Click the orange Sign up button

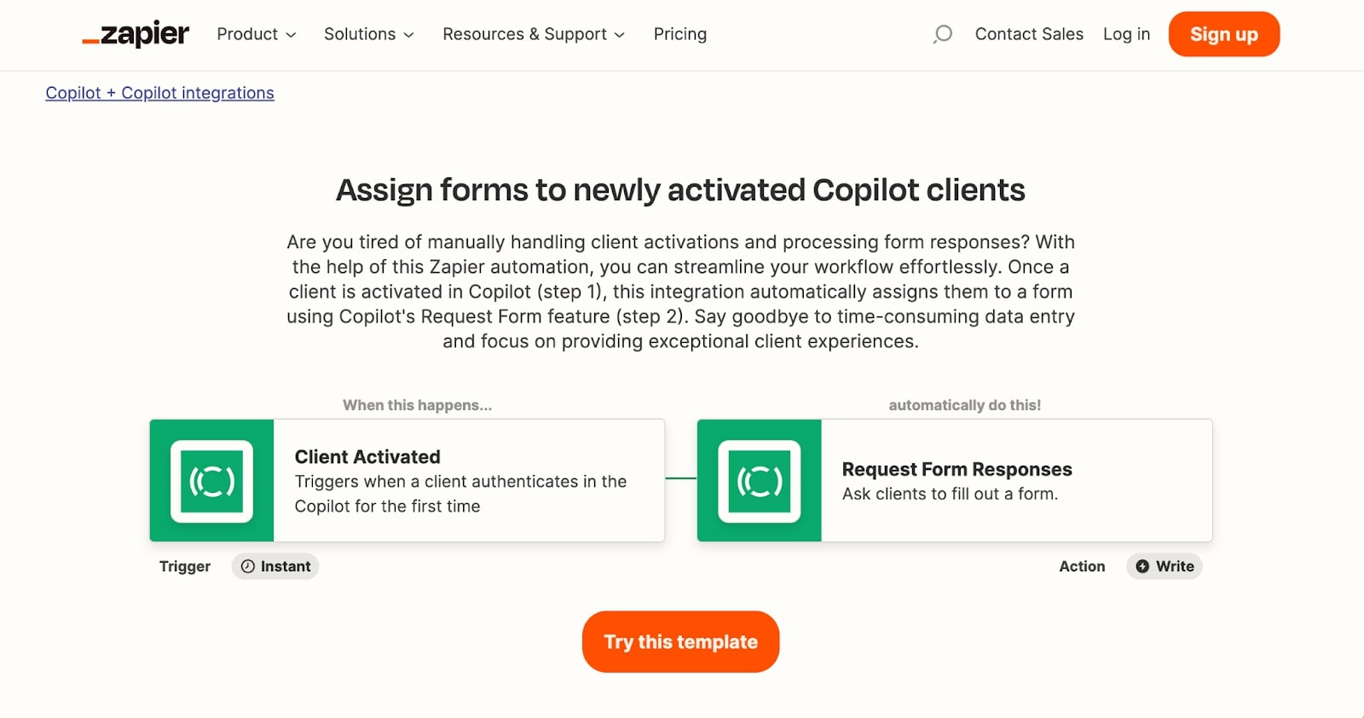point(1223,34)
